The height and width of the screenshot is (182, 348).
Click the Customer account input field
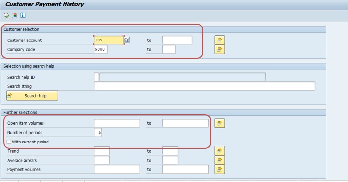point(109,40)
